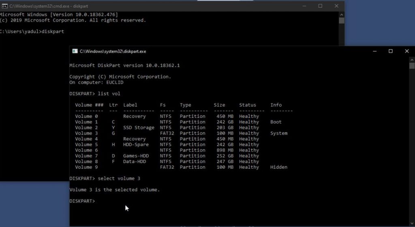Image resolution: width=415 pixels, height=227 pixels.
Task: Click the "SSD Storage" label
Action: (139, 127)
